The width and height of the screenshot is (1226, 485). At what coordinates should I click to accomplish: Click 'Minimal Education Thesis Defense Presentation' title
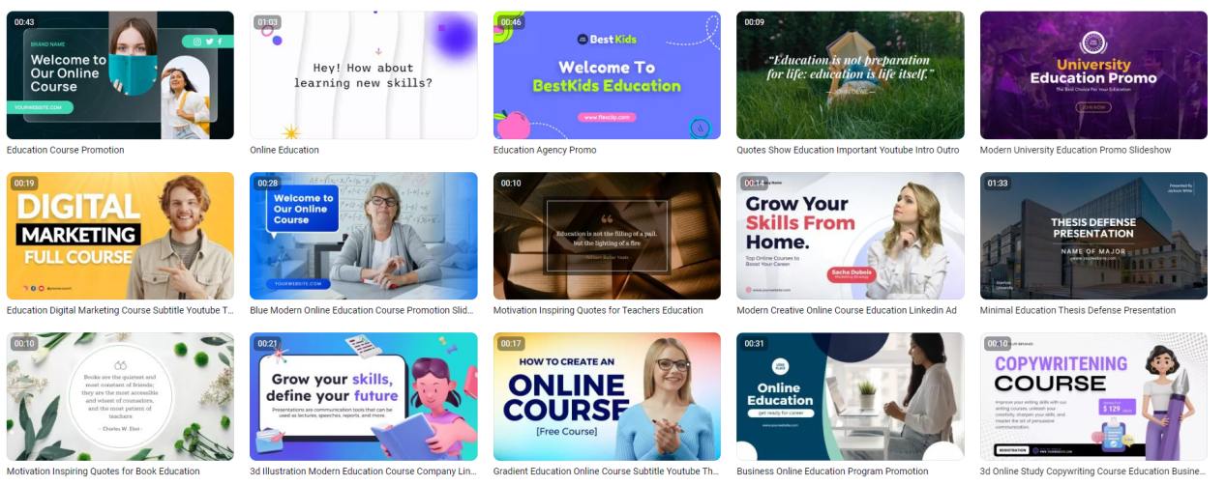click(1078, 310)
